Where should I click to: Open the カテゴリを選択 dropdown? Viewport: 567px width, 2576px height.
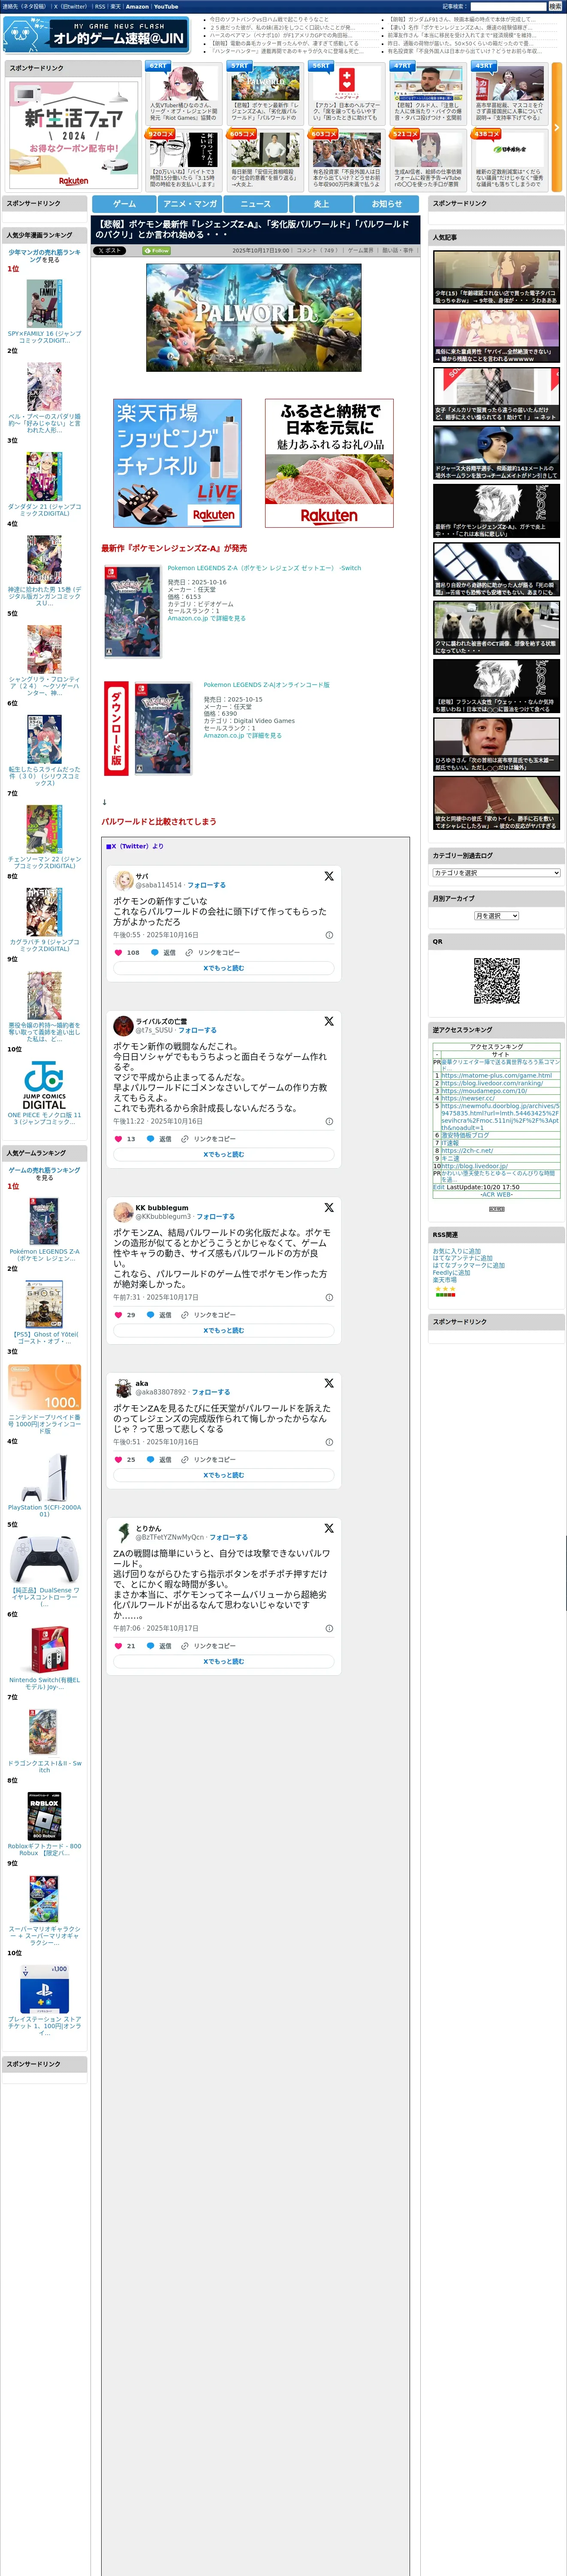[x=496, y=873]
